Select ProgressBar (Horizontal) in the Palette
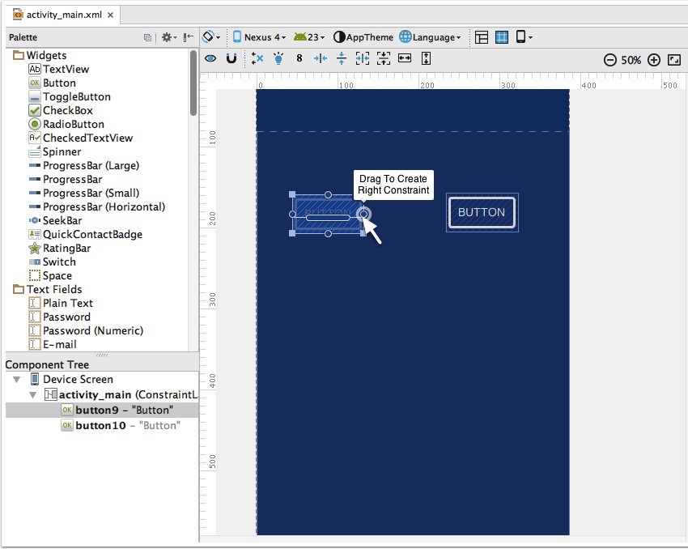 96,206
